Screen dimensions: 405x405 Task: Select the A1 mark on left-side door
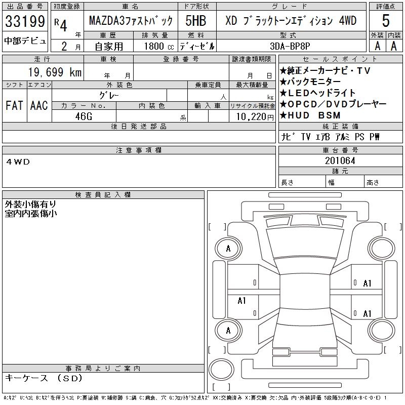pyautogui.click(x=241, y=301)
